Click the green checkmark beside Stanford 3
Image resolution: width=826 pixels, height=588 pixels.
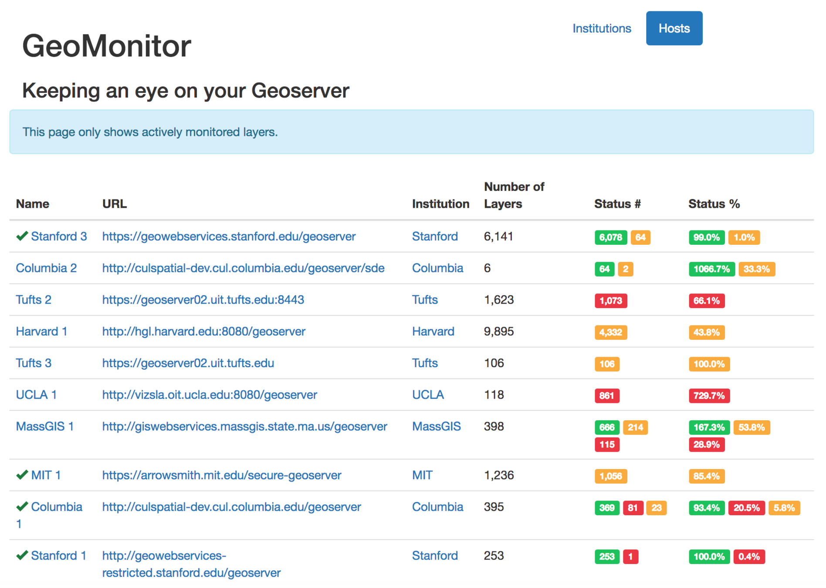tap(22, 237)
